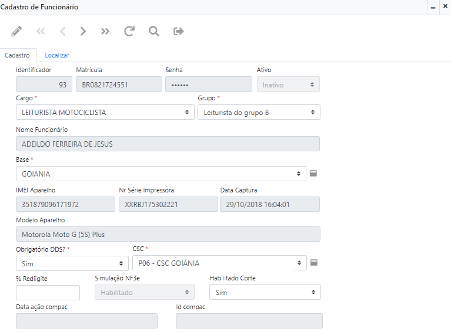Switch to the Localizar tab

click(57, 55)
